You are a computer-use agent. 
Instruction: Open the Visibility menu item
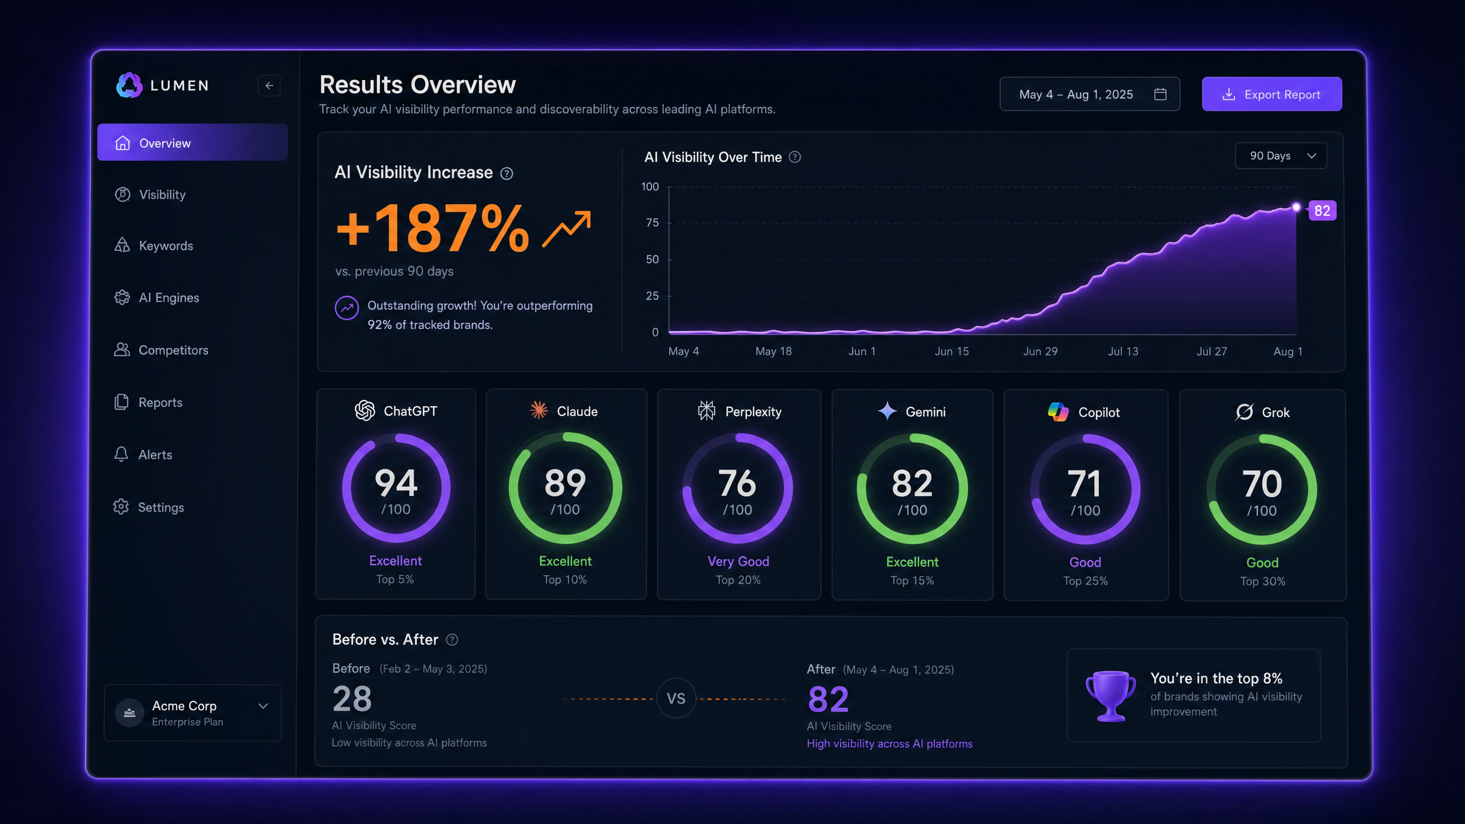pos(192,195)
